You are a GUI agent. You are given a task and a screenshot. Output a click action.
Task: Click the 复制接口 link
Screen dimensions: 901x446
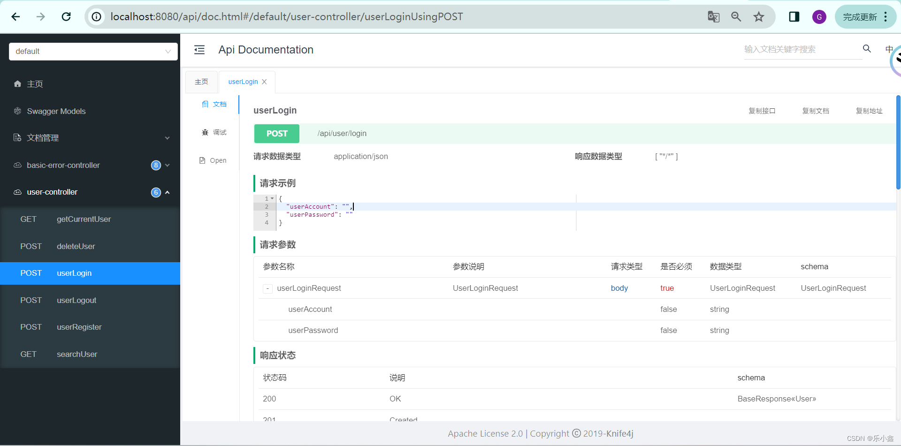[x=762, y=111]
